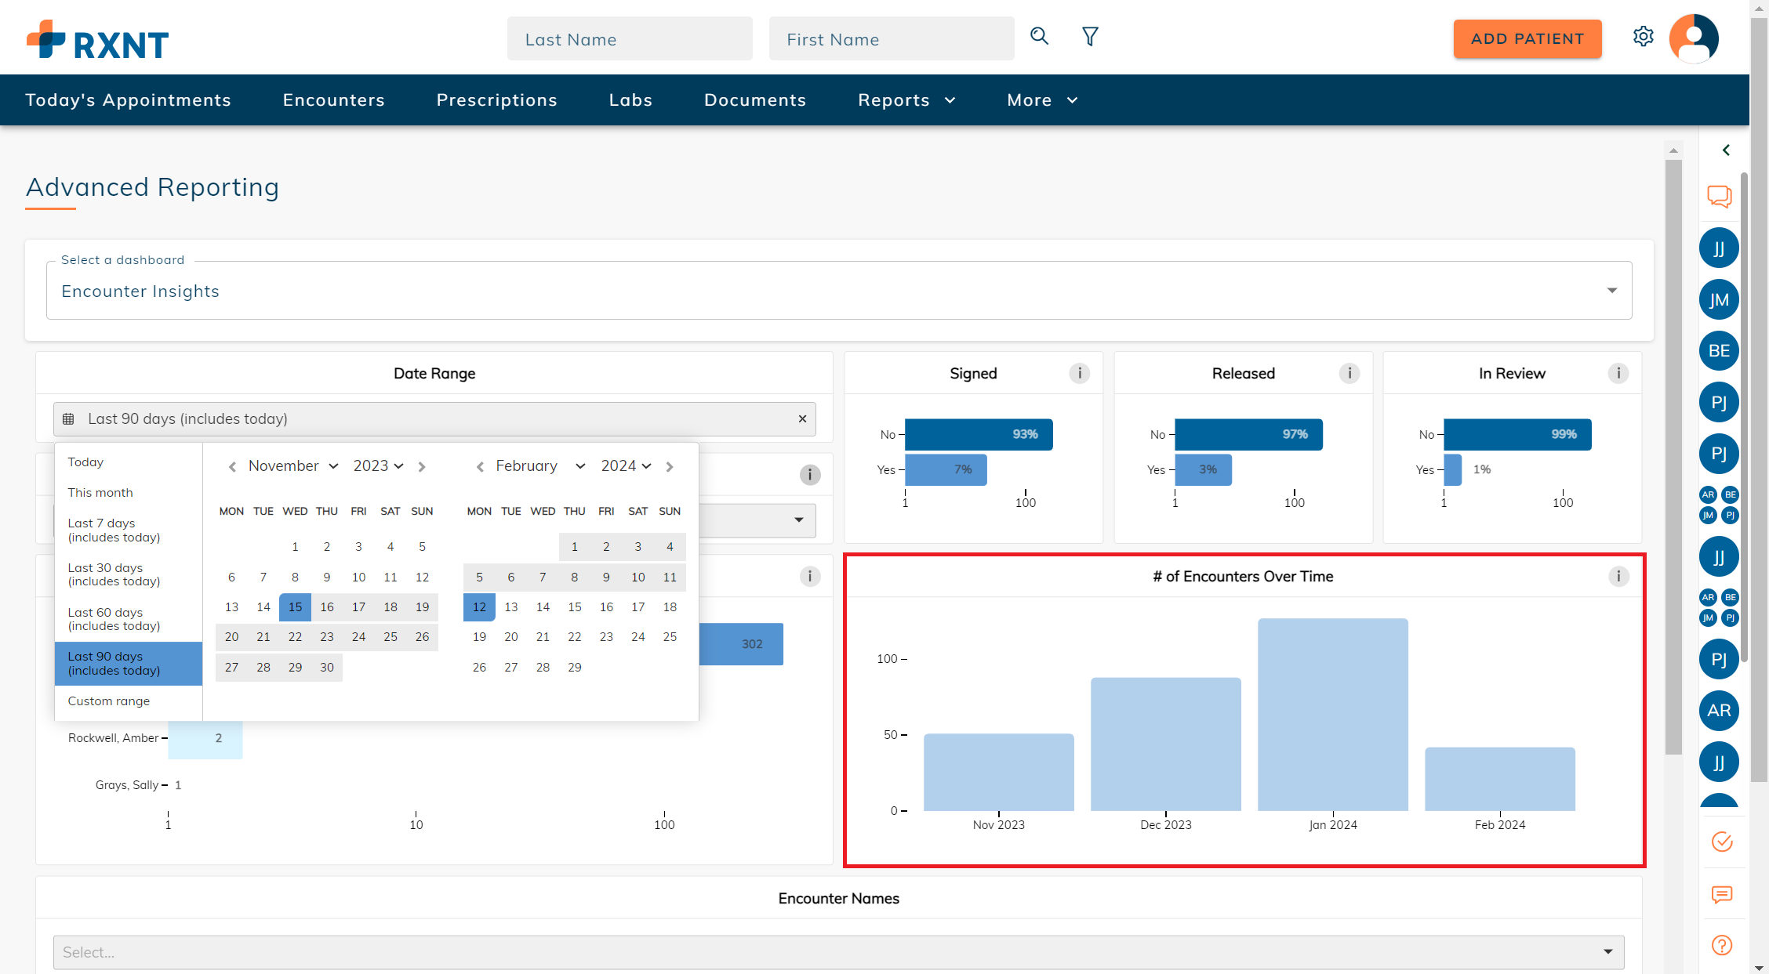1769x974 pixels.
Task: Select the JM avatar in sidebar
Action: point(1718,299)
